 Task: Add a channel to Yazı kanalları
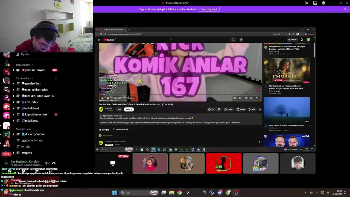pos(56,78)
